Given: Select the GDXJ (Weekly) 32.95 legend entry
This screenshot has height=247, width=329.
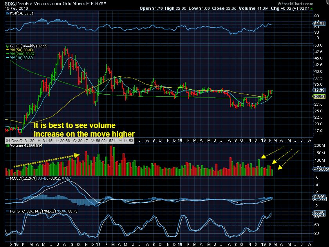Looking at the screenshot, I should pos(28,46).
